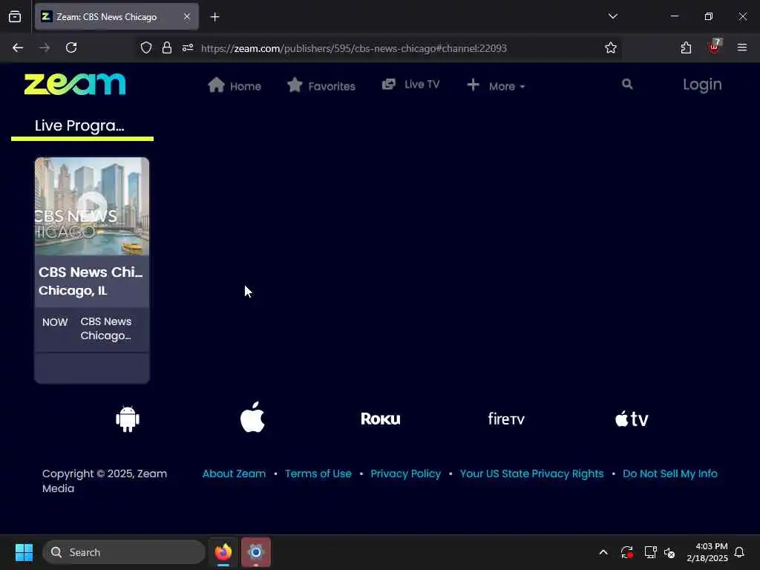The width and height of the screenshot is (760, 570).
Task: Open Firefox View icon
Action: click(x=15, y=16)
